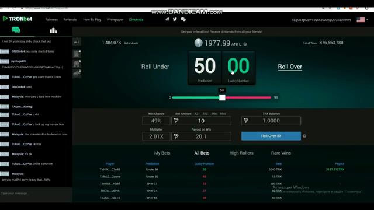This screenshot has width=374, height=210.
Task: Click the Bet Amount field showing 10
Action: 201,121
